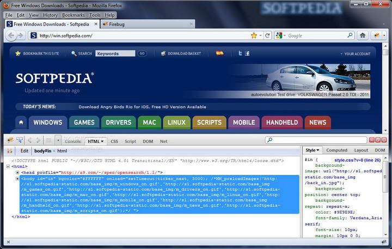The height and width of the screenshot is (249, 392).
Task: Open the style.css?v=8 source link
Action: [x=351, y=160]
